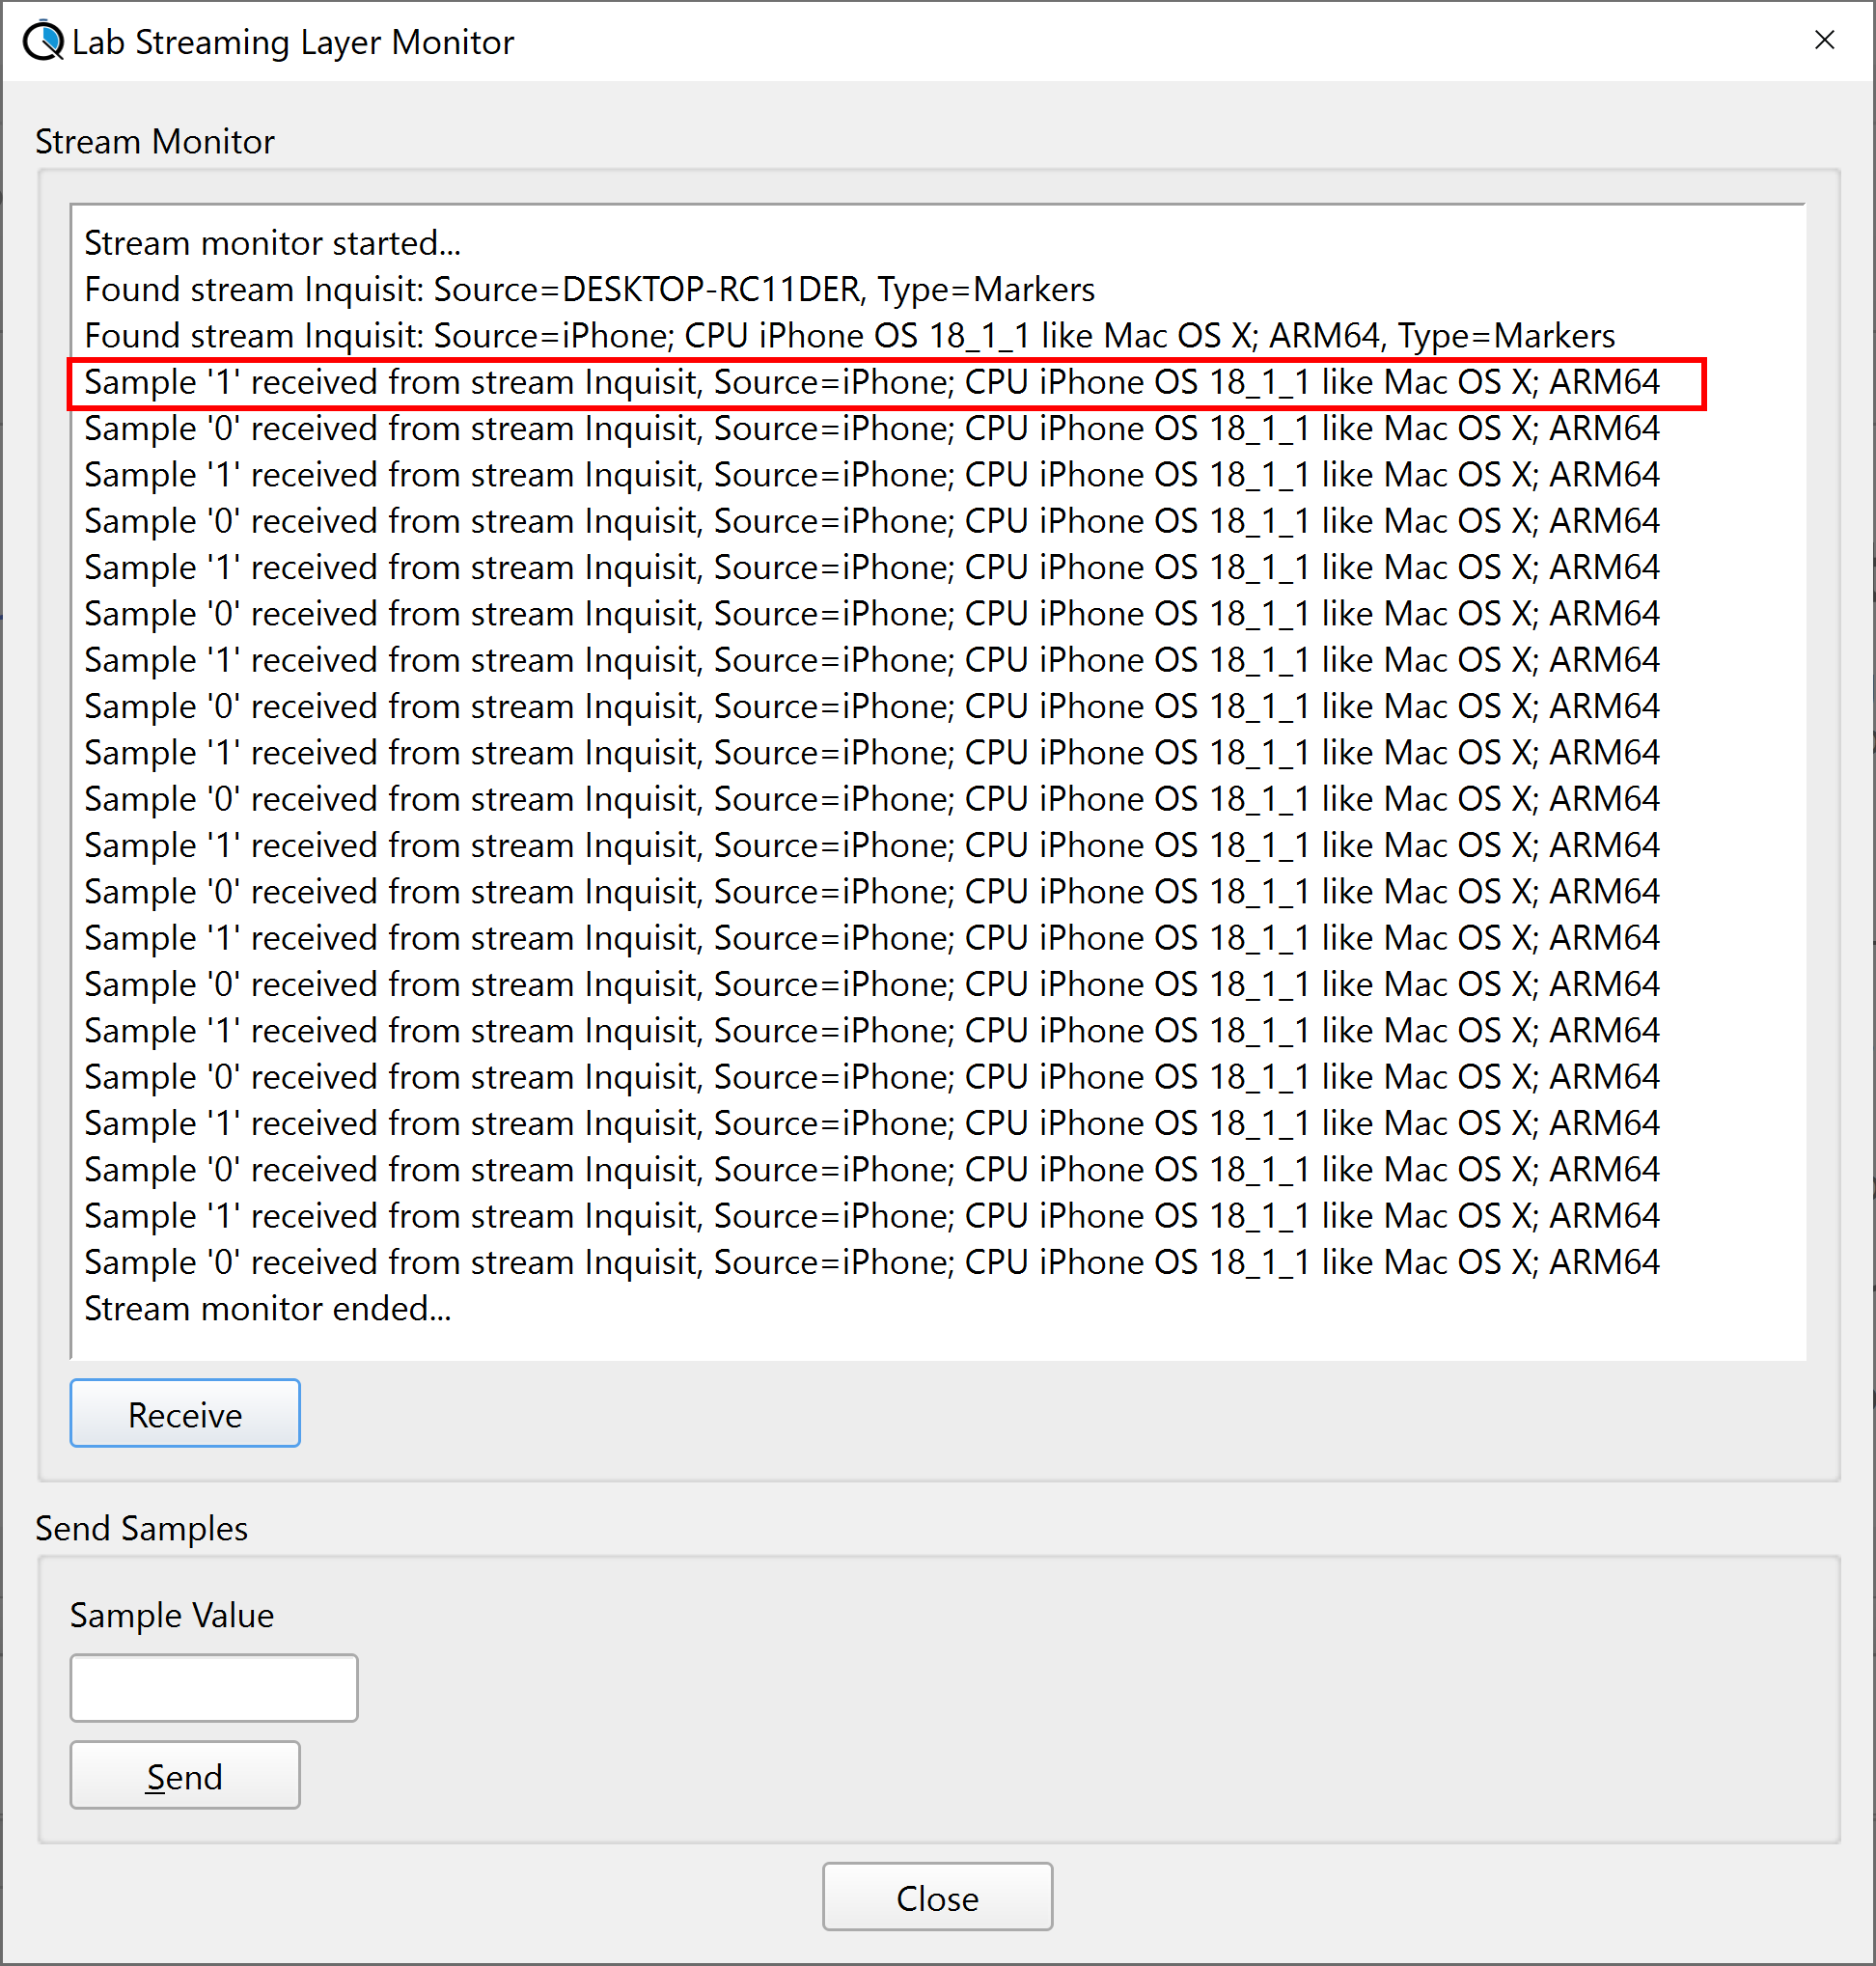1876x1966 pixels.
Task: Click the Close button at the bottom
Action: click(x=937, y=1897)
